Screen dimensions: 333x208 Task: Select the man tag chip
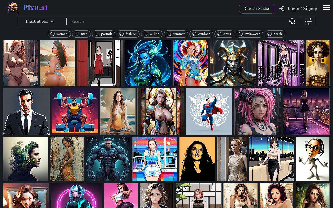[81, 34]
